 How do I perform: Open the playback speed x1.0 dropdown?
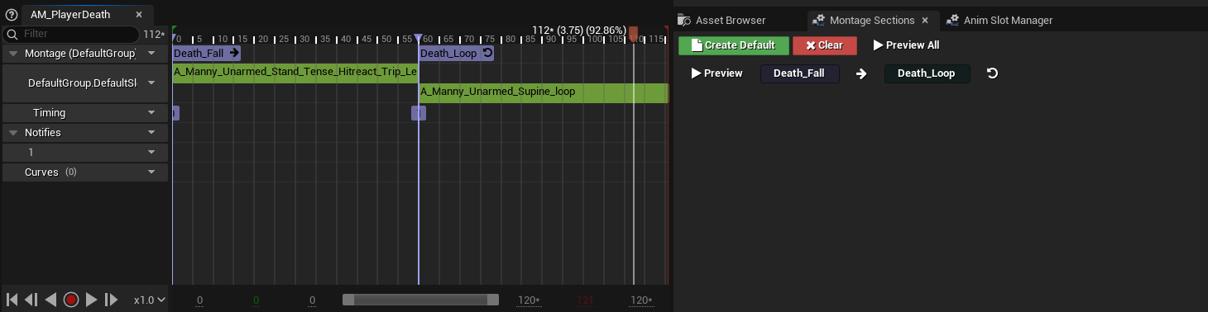click(x=150, y=300)
